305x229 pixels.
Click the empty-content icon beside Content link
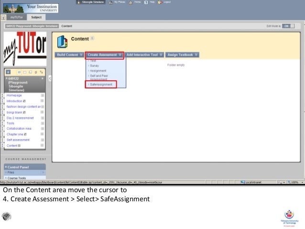19,145
